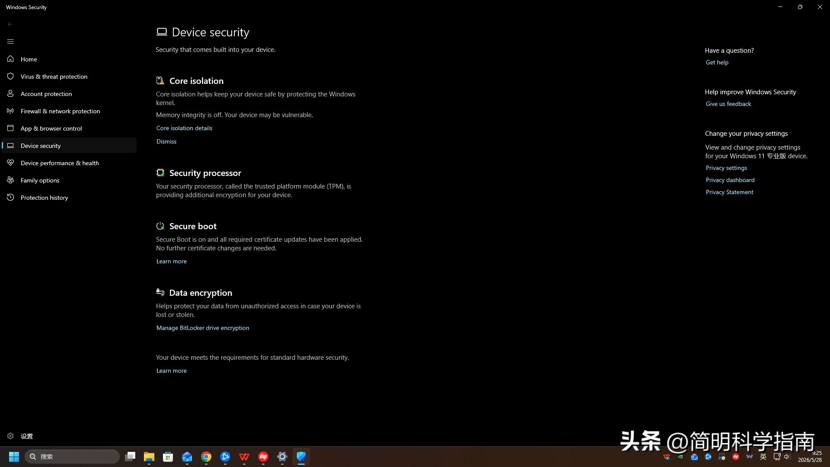Open the red audio app in taskbar

click(x=263, y=457)
